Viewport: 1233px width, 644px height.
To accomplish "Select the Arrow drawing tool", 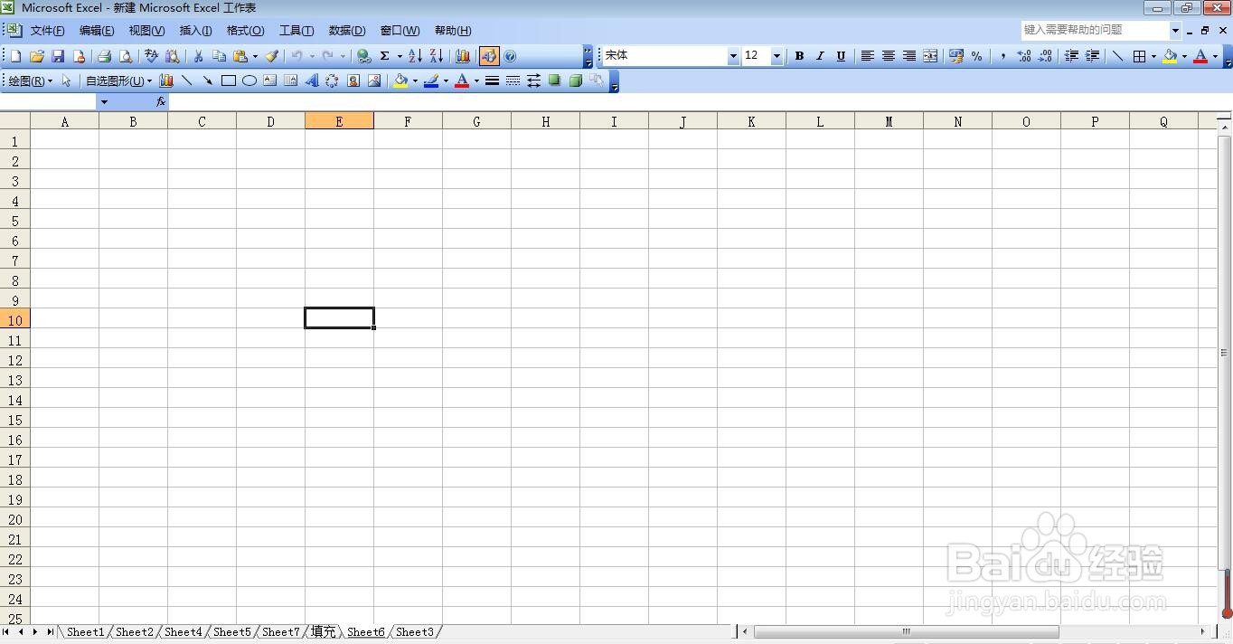I will [207, 80].
